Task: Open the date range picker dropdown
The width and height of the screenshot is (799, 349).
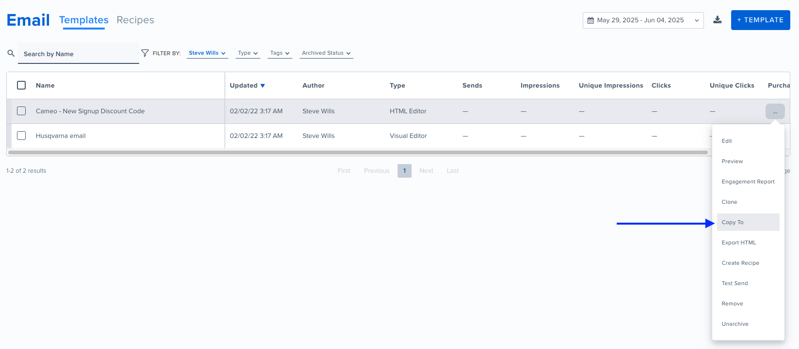Action: point(643,20)
